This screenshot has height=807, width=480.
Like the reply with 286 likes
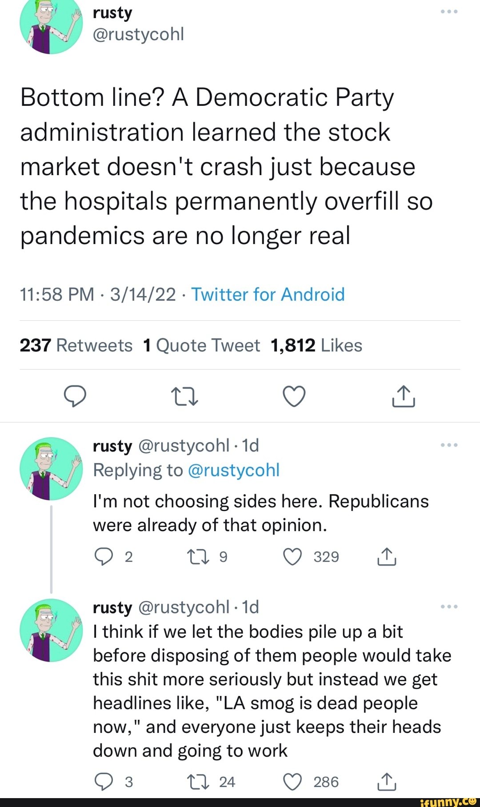pyautogui.click(x=293, y=782)
